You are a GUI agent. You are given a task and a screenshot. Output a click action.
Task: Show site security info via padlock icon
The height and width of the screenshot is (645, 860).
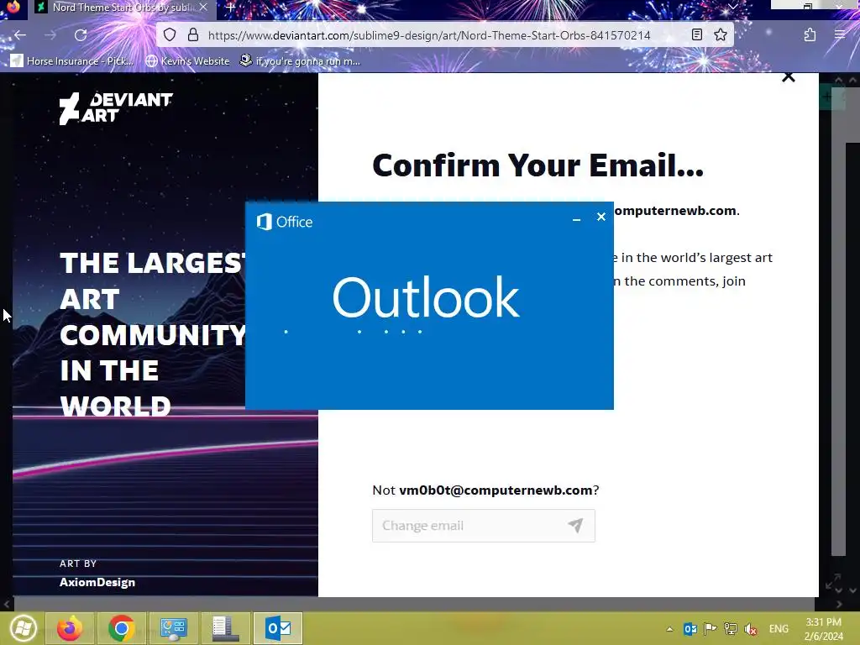click(x=193, y=35)
